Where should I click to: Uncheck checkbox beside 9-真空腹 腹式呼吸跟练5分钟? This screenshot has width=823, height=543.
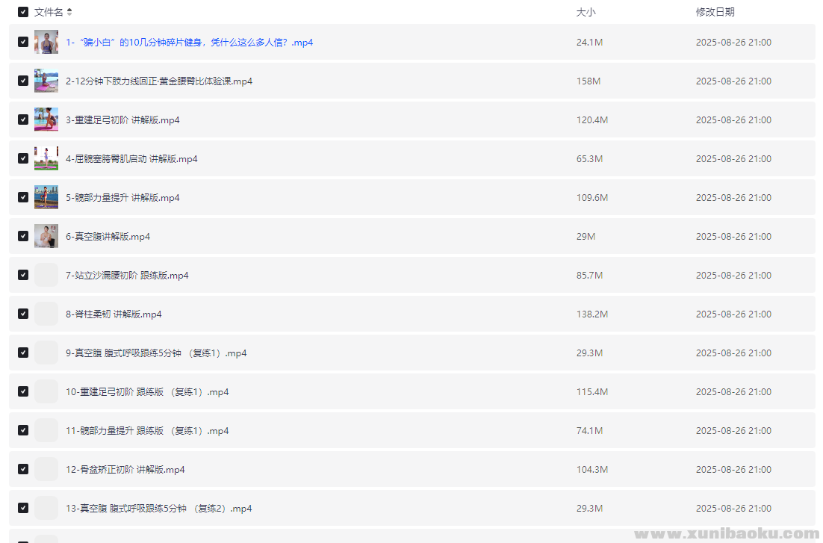(23, 353)
